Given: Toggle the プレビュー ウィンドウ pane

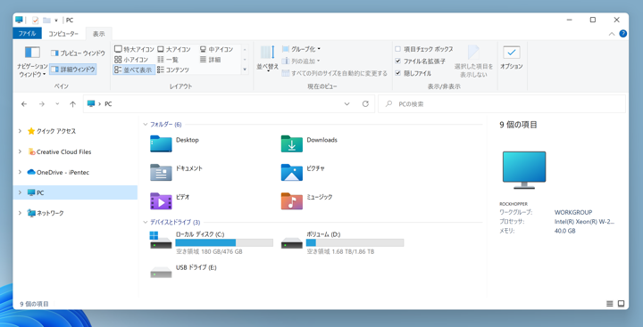Looking at the screenshot, I should pos(78,53).
